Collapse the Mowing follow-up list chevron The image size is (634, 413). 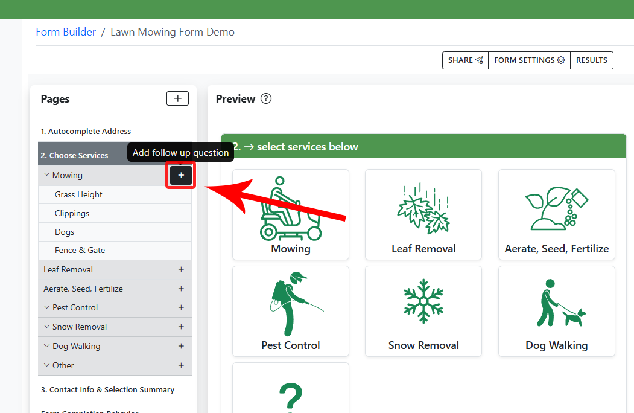click(47, 175)
